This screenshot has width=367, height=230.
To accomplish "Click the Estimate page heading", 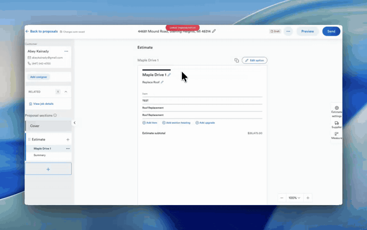I will tap(145, 47).
